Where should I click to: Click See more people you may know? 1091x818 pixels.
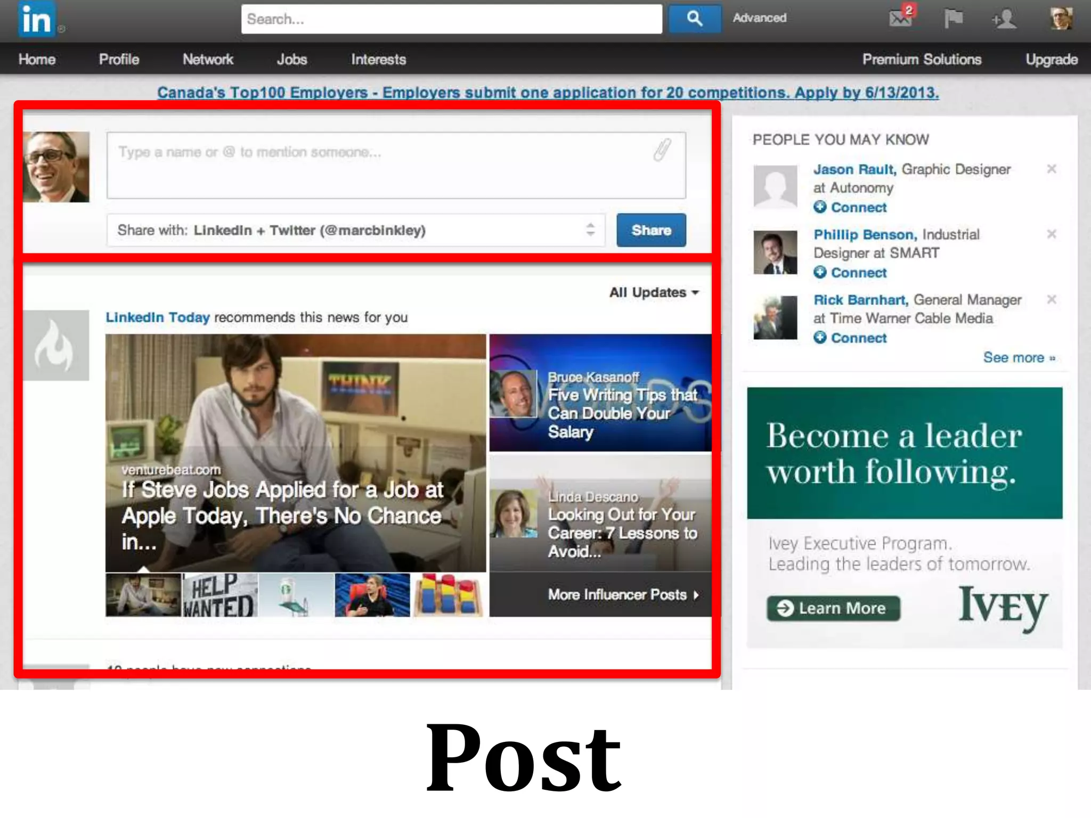click(x=1019, y=357)
